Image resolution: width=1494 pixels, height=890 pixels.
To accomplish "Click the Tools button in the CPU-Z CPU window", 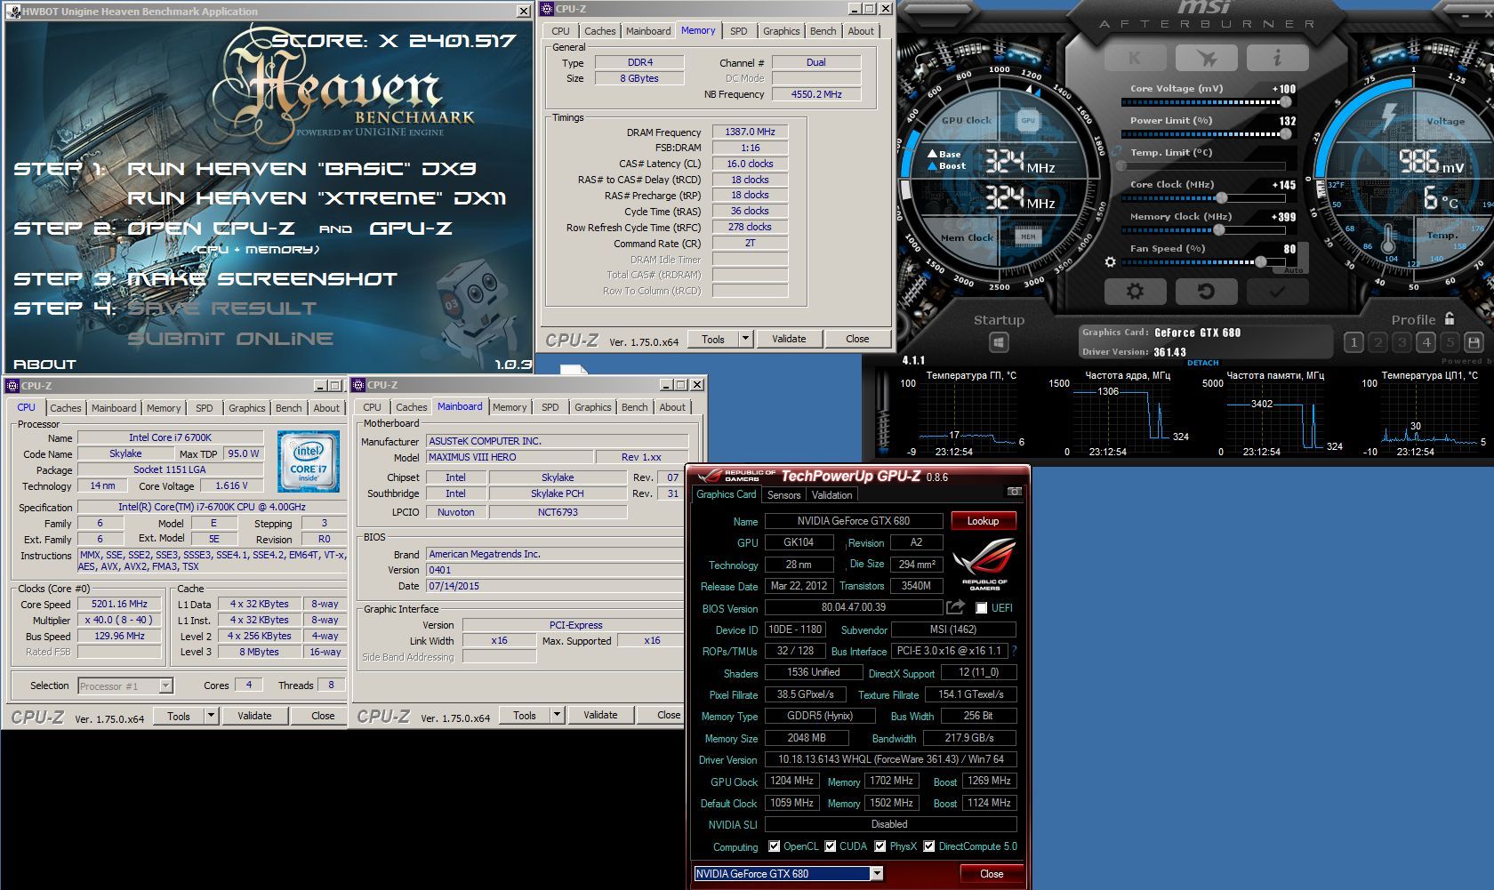I will pyautogui.click(x=179, y=716).
